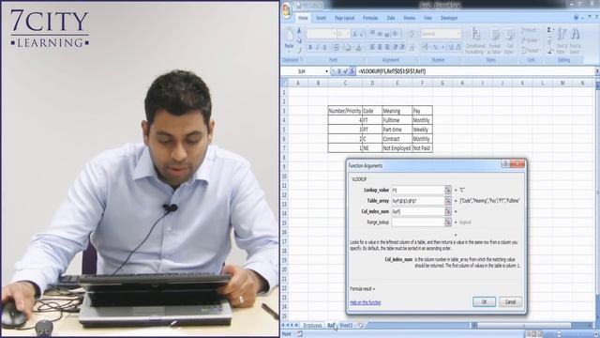Viewport: 600px width, 338px height.
Task: Open the Sort & Filter menu
Action: click(562, 40)
